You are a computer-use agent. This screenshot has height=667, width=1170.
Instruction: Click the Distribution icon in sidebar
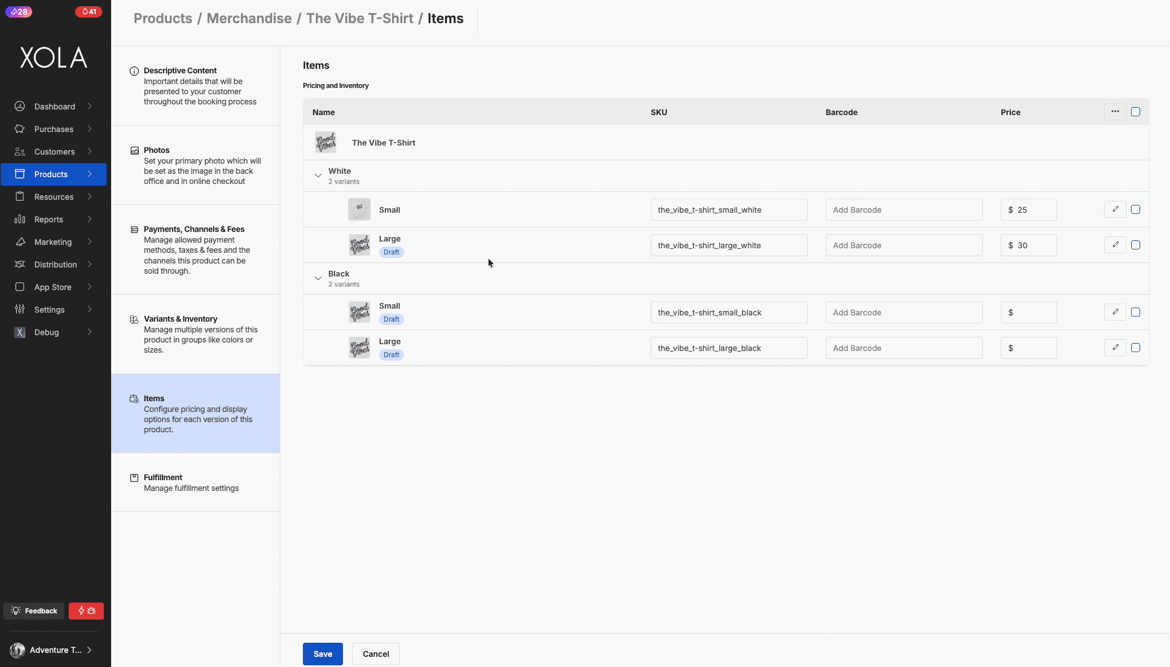(20, 264)
